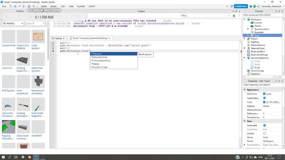Image resolution: width=285 pixels, height=160 pixels.
Task: Open the PLUGINS ribbon tab
Action: coord(81,6)
